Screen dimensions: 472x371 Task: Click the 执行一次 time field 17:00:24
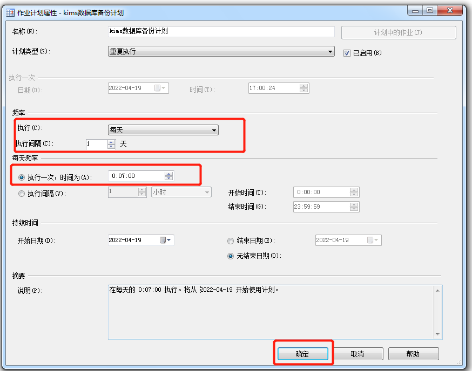click(274, 88)
